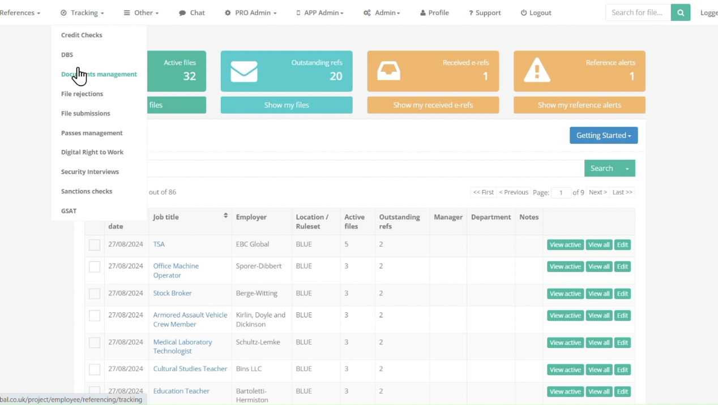Click View active for Medical Laboratory Technologist
Screen dimensions: 718x405
tap(565, 342)
